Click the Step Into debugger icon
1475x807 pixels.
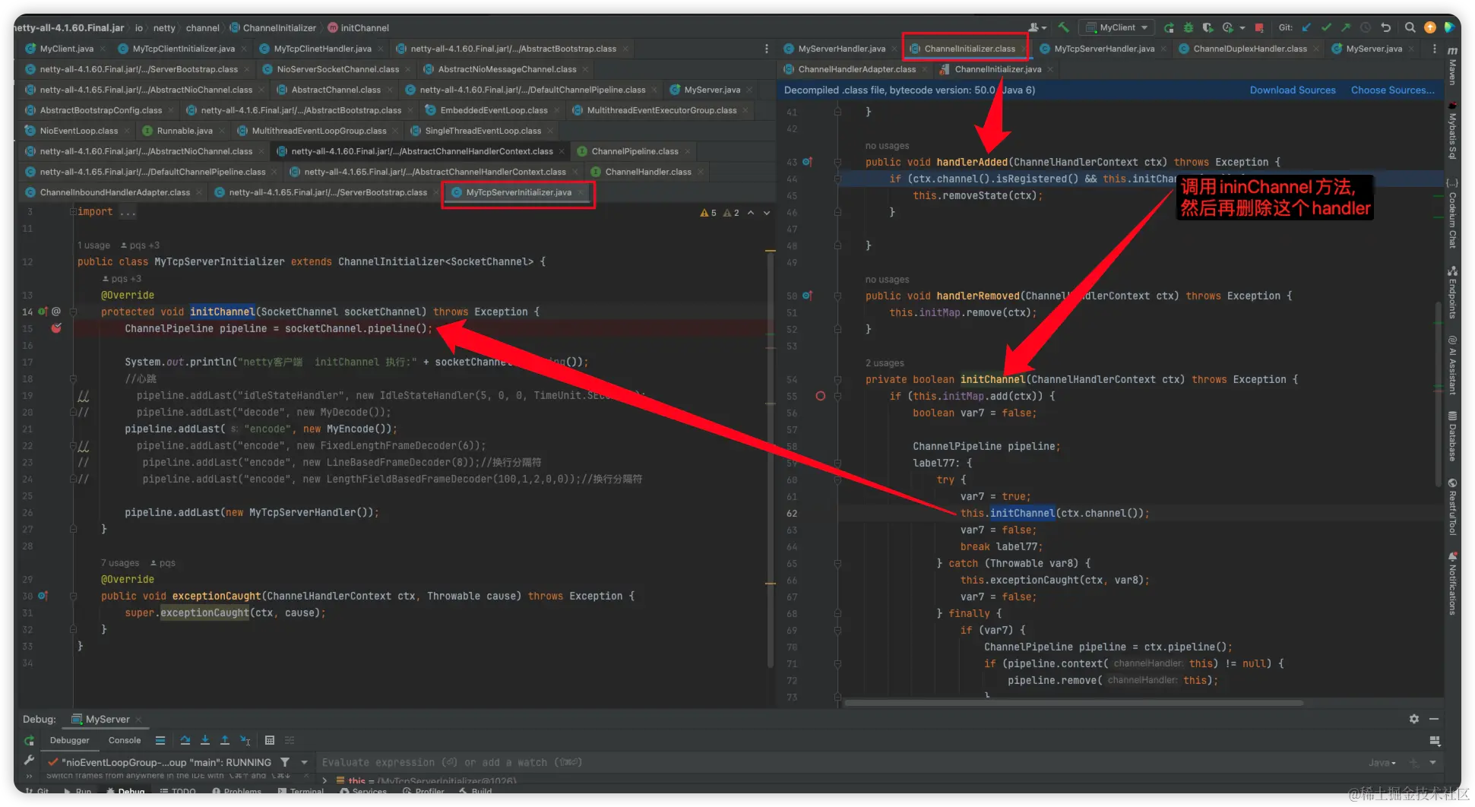coord(205,740)
